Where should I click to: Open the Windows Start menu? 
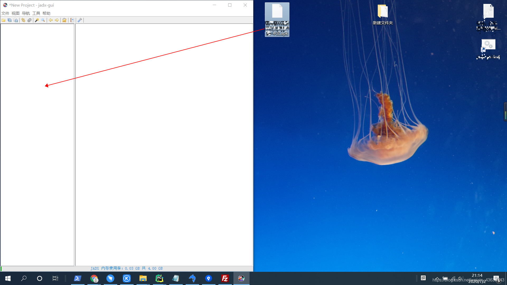tap(8, 278)
